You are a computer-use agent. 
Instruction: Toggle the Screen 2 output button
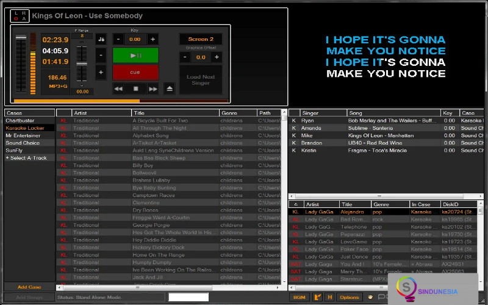point(201,39)
